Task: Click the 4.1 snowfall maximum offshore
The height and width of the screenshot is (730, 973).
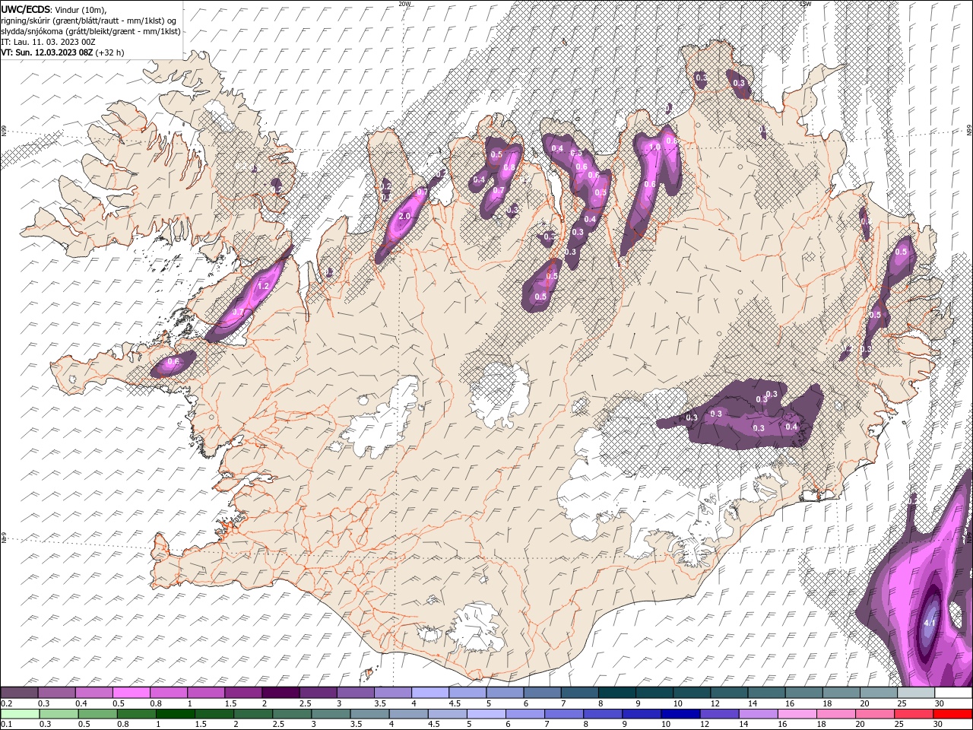Action: coord(930,623)
